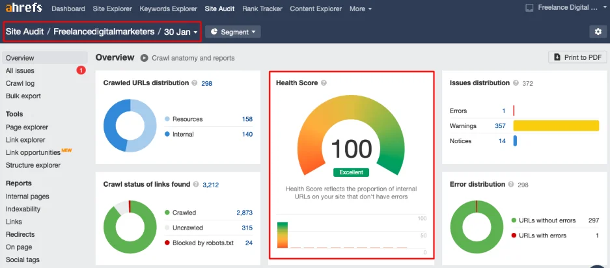Click help icon next to Crawl status of links found
Screen dimensions: 610x268
point(196,184)
